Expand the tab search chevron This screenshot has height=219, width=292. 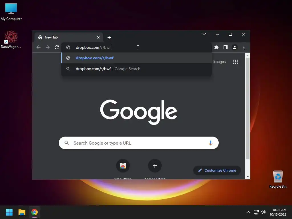pyautogui.click(x=204, y=34)
